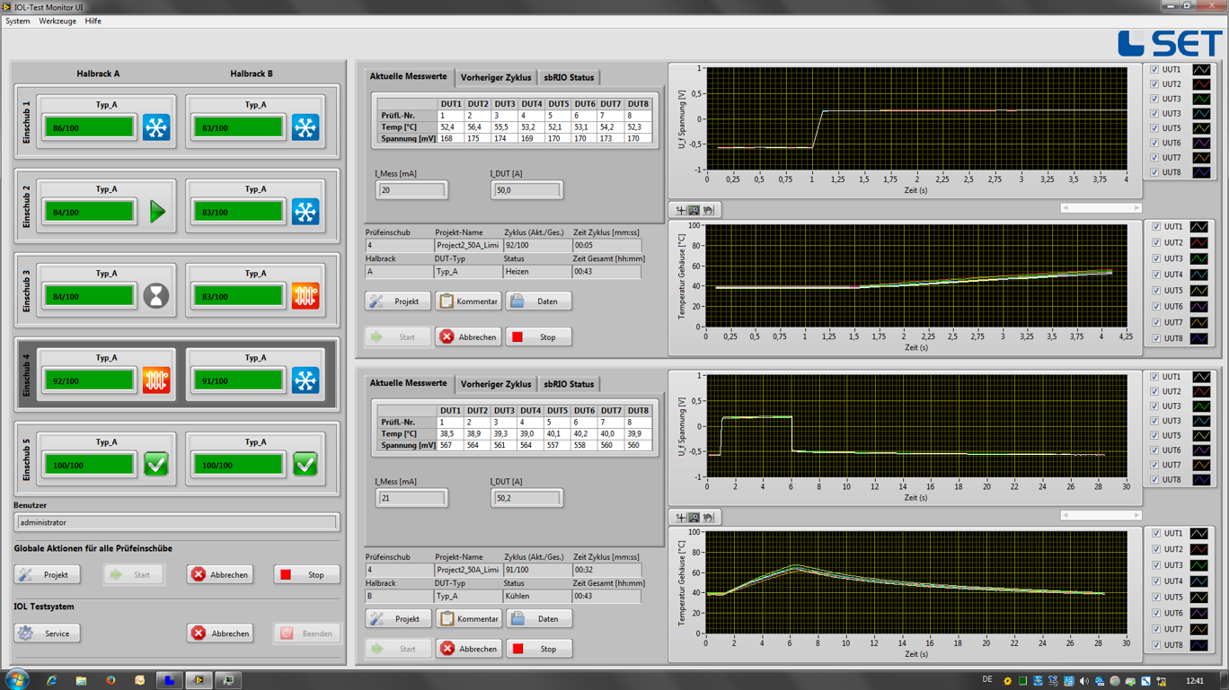The height and width of the screenshot is (690, 1229).
Task: Click the I_DUT field showing 50,2
Action: (x=527, y=498)
